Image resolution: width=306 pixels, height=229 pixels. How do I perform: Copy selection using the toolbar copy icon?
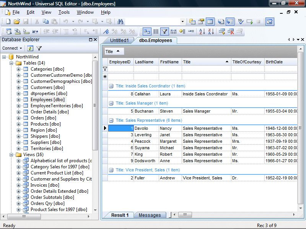(46, 21)
